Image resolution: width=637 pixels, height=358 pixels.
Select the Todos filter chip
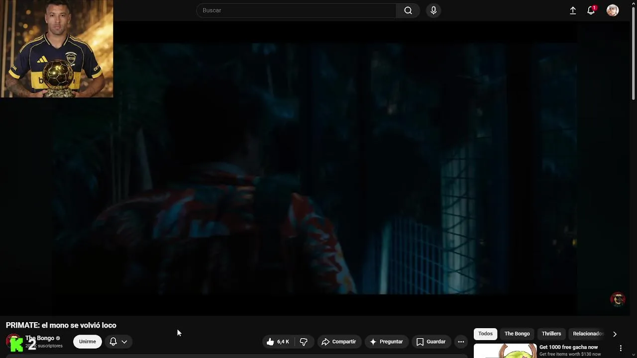pos(485,334)
